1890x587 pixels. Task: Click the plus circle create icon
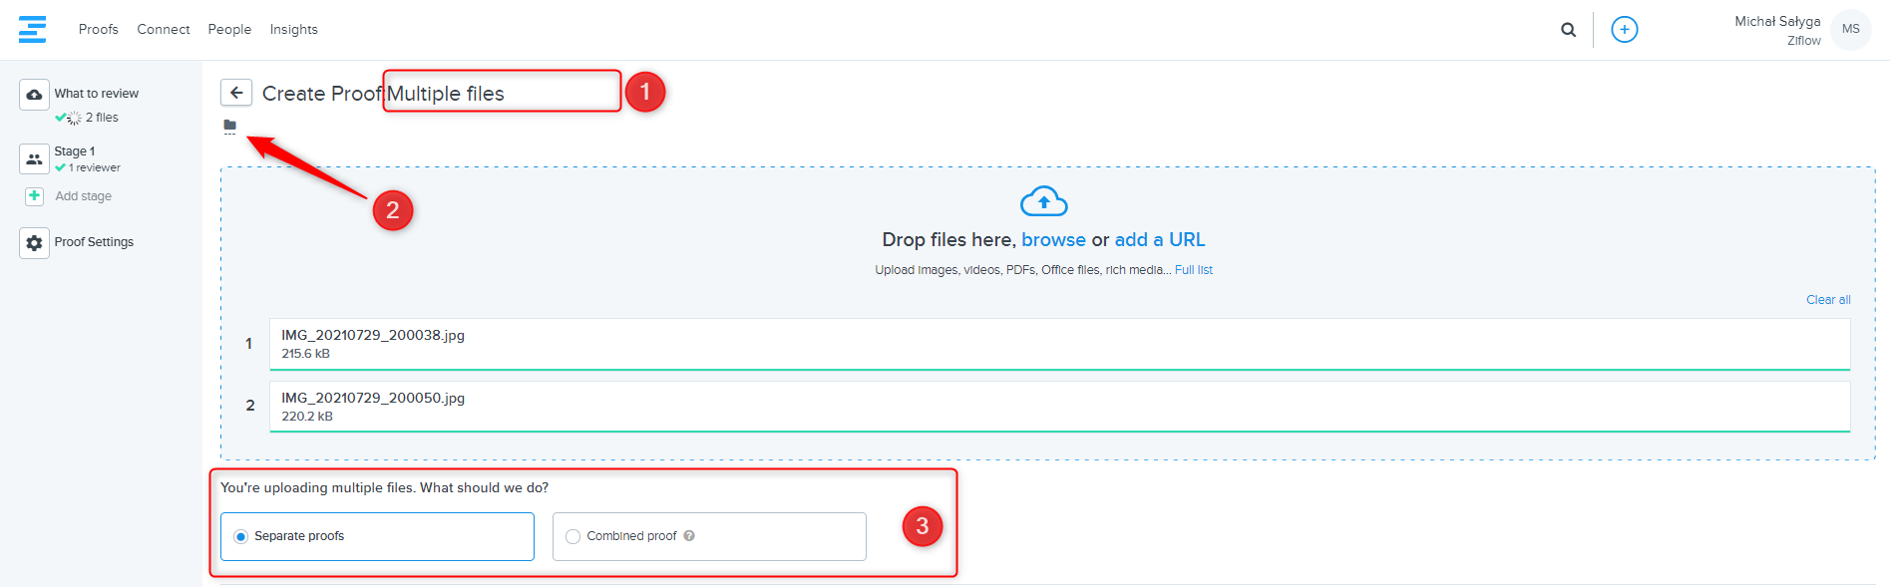pos(1624,30)
